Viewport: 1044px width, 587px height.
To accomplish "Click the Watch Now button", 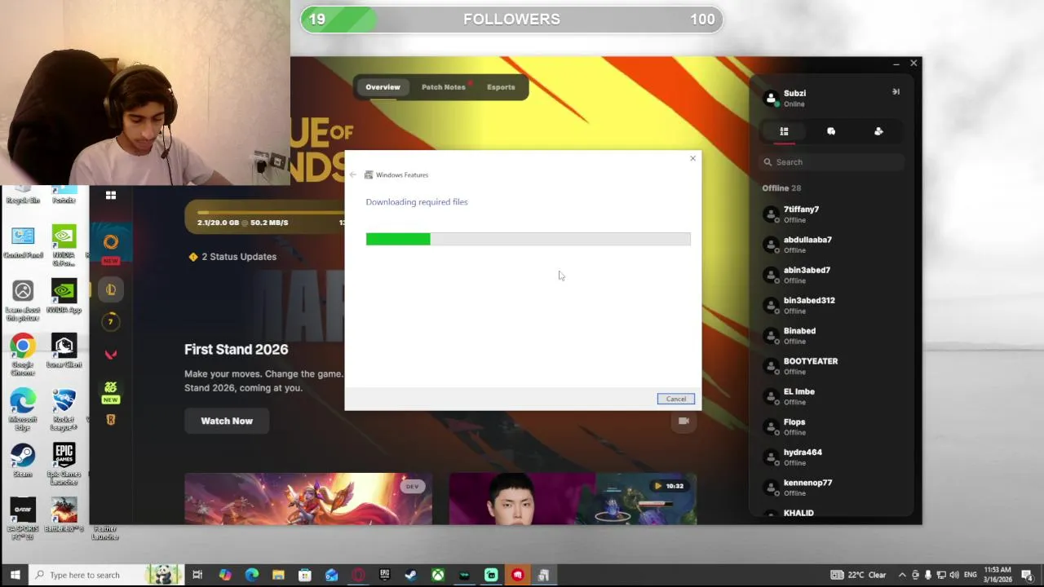I will click(227, 421).
